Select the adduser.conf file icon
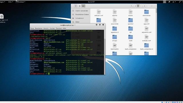 (x=99, y=12)
